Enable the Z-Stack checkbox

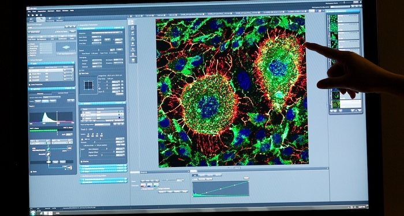click(x=28, y=44)
